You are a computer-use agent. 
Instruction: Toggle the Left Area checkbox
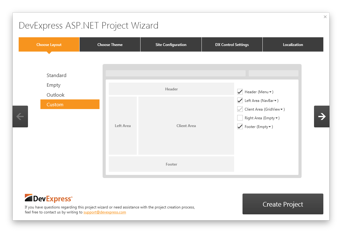click(x=240, y=100)
